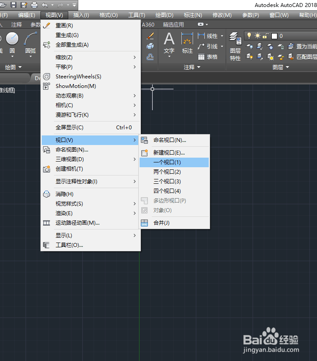Open the Window (窗口) menu
This screenshot has width=317, height=361.
(279, 15)
